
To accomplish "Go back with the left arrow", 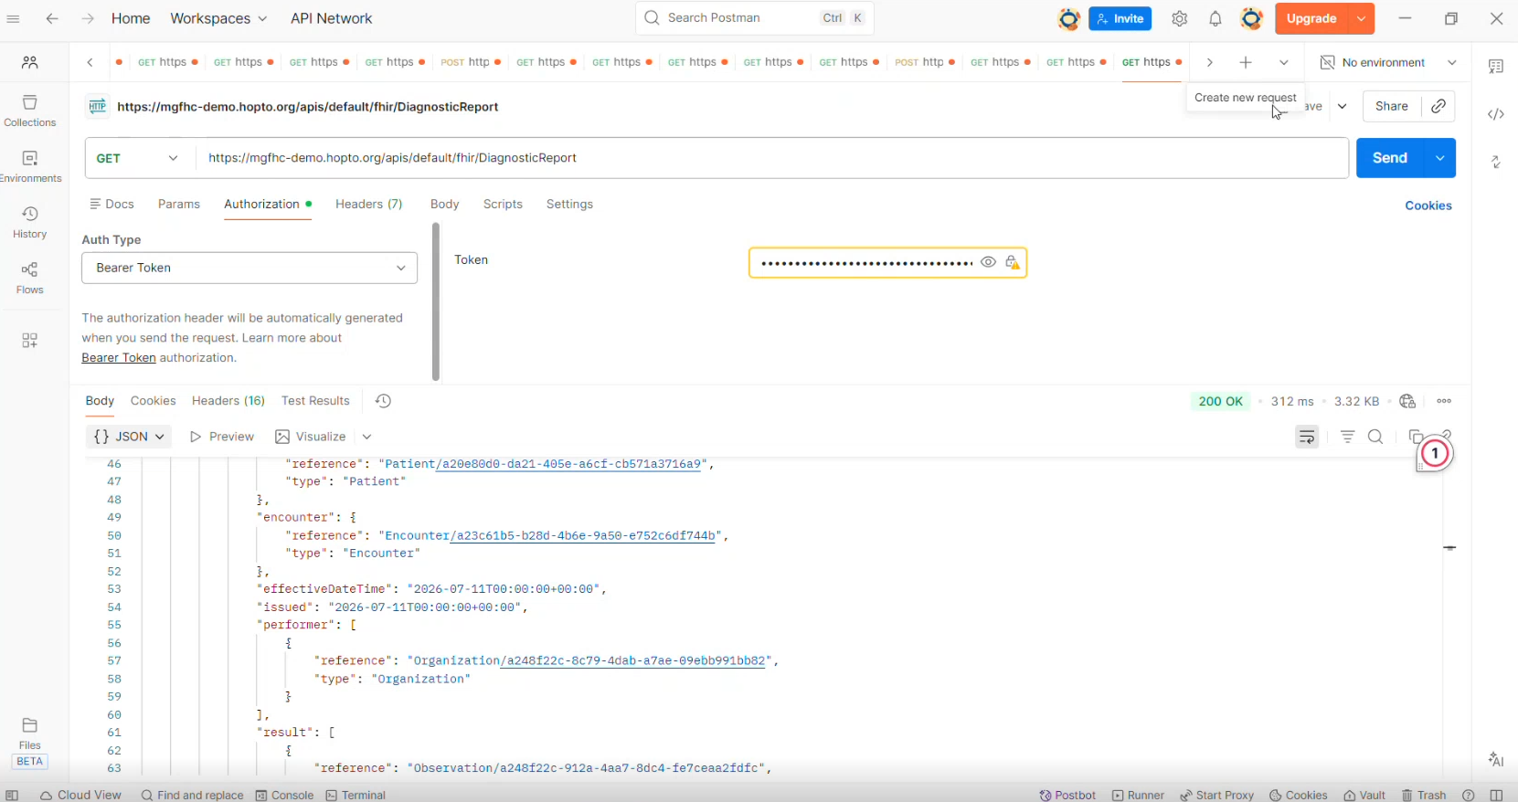I will click(x=52, y=18).
